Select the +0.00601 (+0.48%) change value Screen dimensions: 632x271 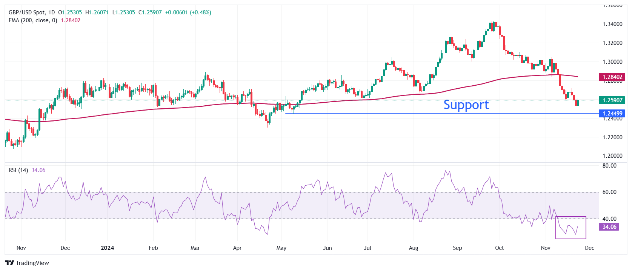(188, 12)
